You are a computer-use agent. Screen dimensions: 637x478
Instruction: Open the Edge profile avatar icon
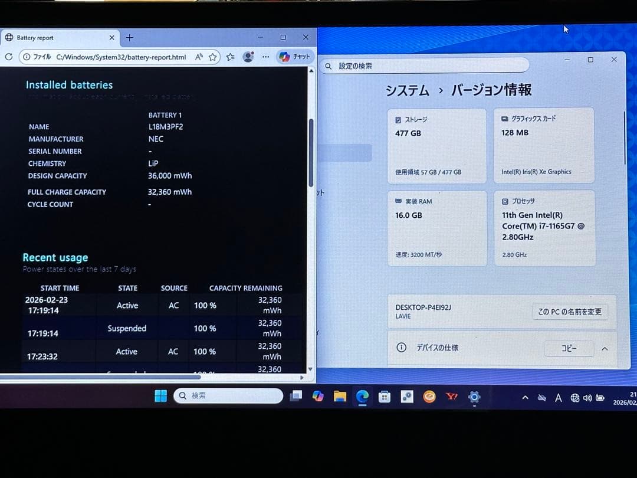click(x=248, y=57)
